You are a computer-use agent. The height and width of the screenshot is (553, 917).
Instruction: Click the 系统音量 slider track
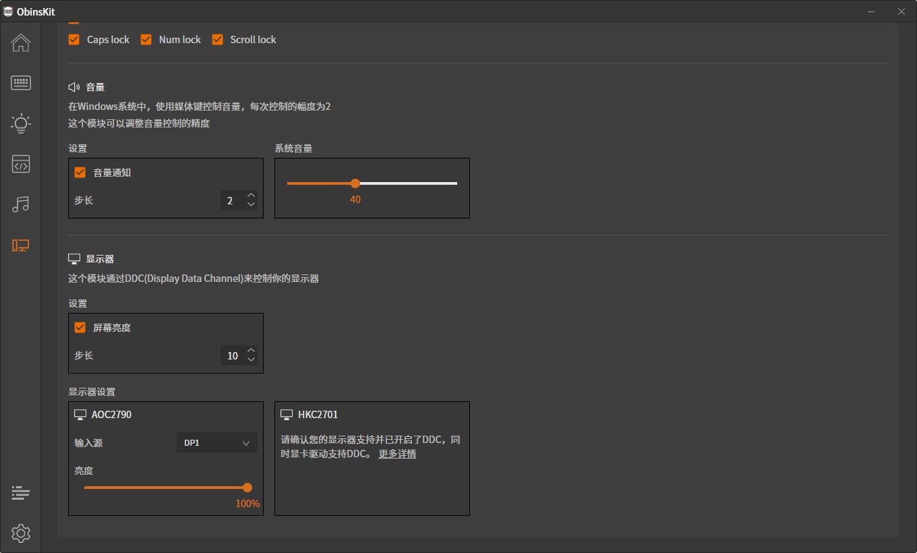click(405, 183)
